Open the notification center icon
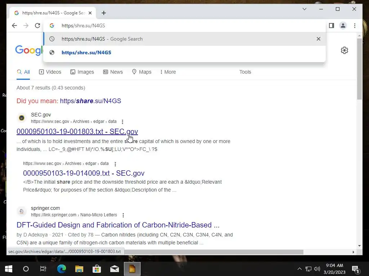Viewport: 369px width, 276px height. click(355, 269)
